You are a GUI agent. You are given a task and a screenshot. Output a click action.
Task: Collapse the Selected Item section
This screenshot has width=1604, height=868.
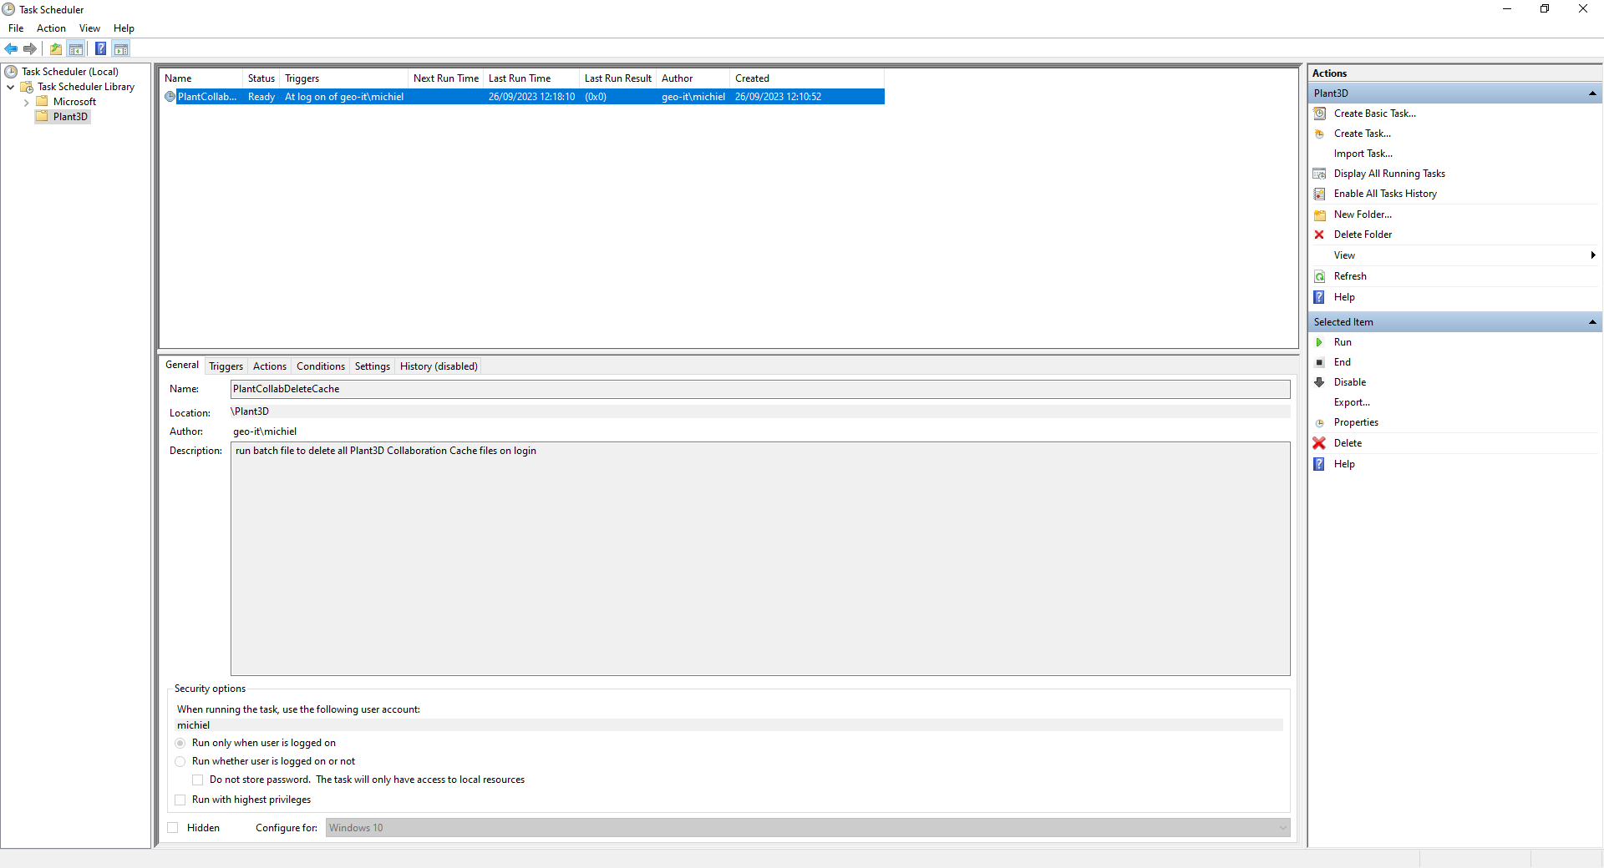1592,322
